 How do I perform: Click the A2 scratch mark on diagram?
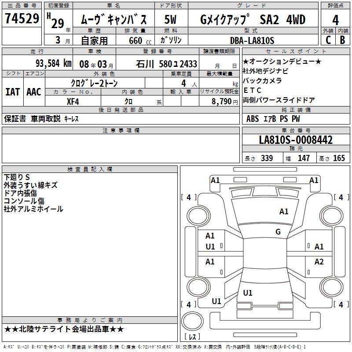click(319, 262)
